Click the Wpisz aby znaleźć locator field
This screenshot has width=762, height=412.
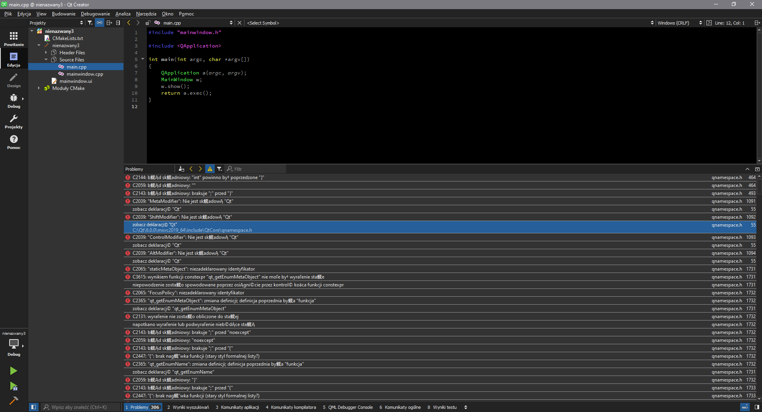[81, 407]
